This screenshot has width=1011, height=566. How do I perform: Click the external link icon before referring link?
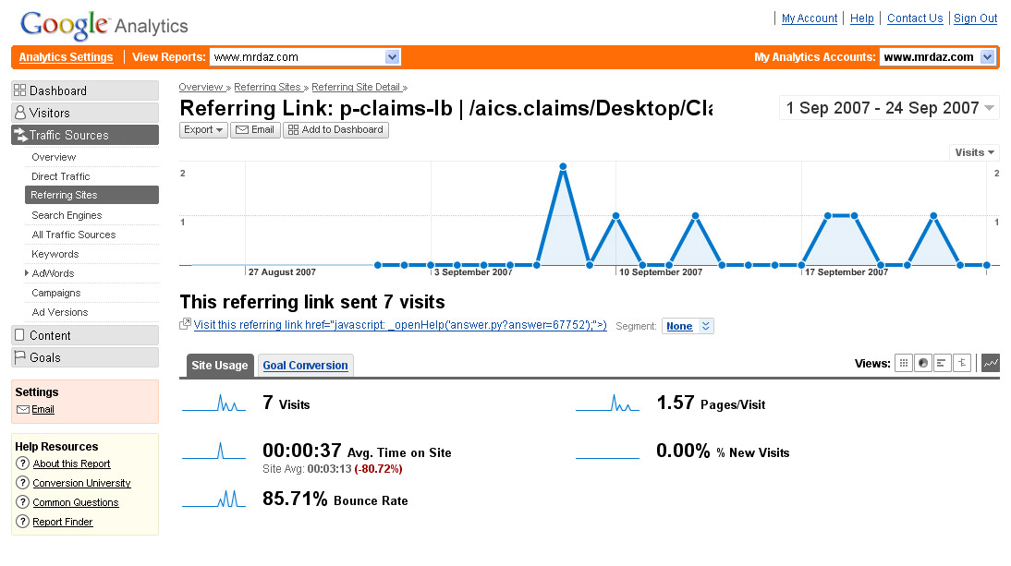tap(186, 324)
